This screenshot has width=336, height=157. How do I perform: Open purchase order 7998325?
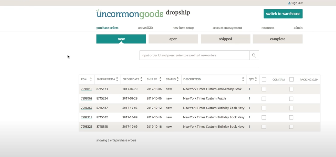(x=87, y=127)
